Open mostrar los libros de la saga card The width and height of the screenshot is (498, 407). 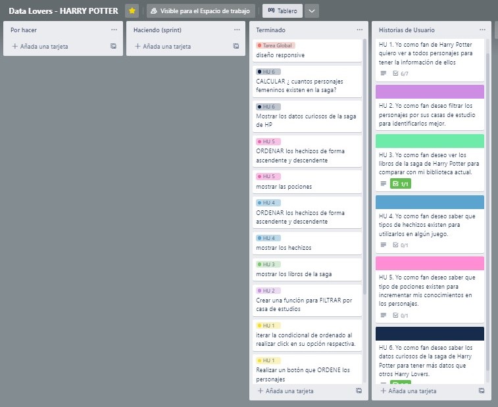(307, 269)
